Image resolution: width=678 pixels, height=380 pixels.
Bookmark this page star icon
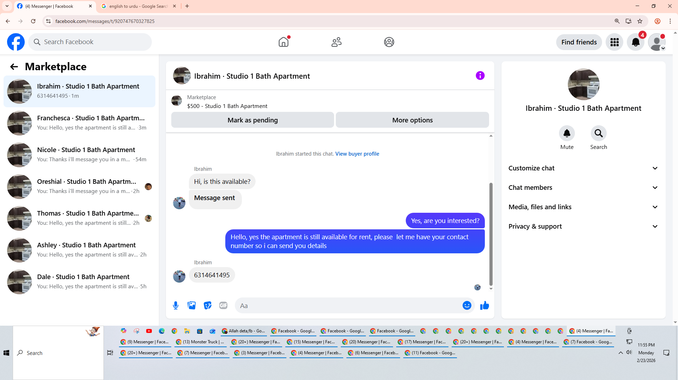[640, 21]
